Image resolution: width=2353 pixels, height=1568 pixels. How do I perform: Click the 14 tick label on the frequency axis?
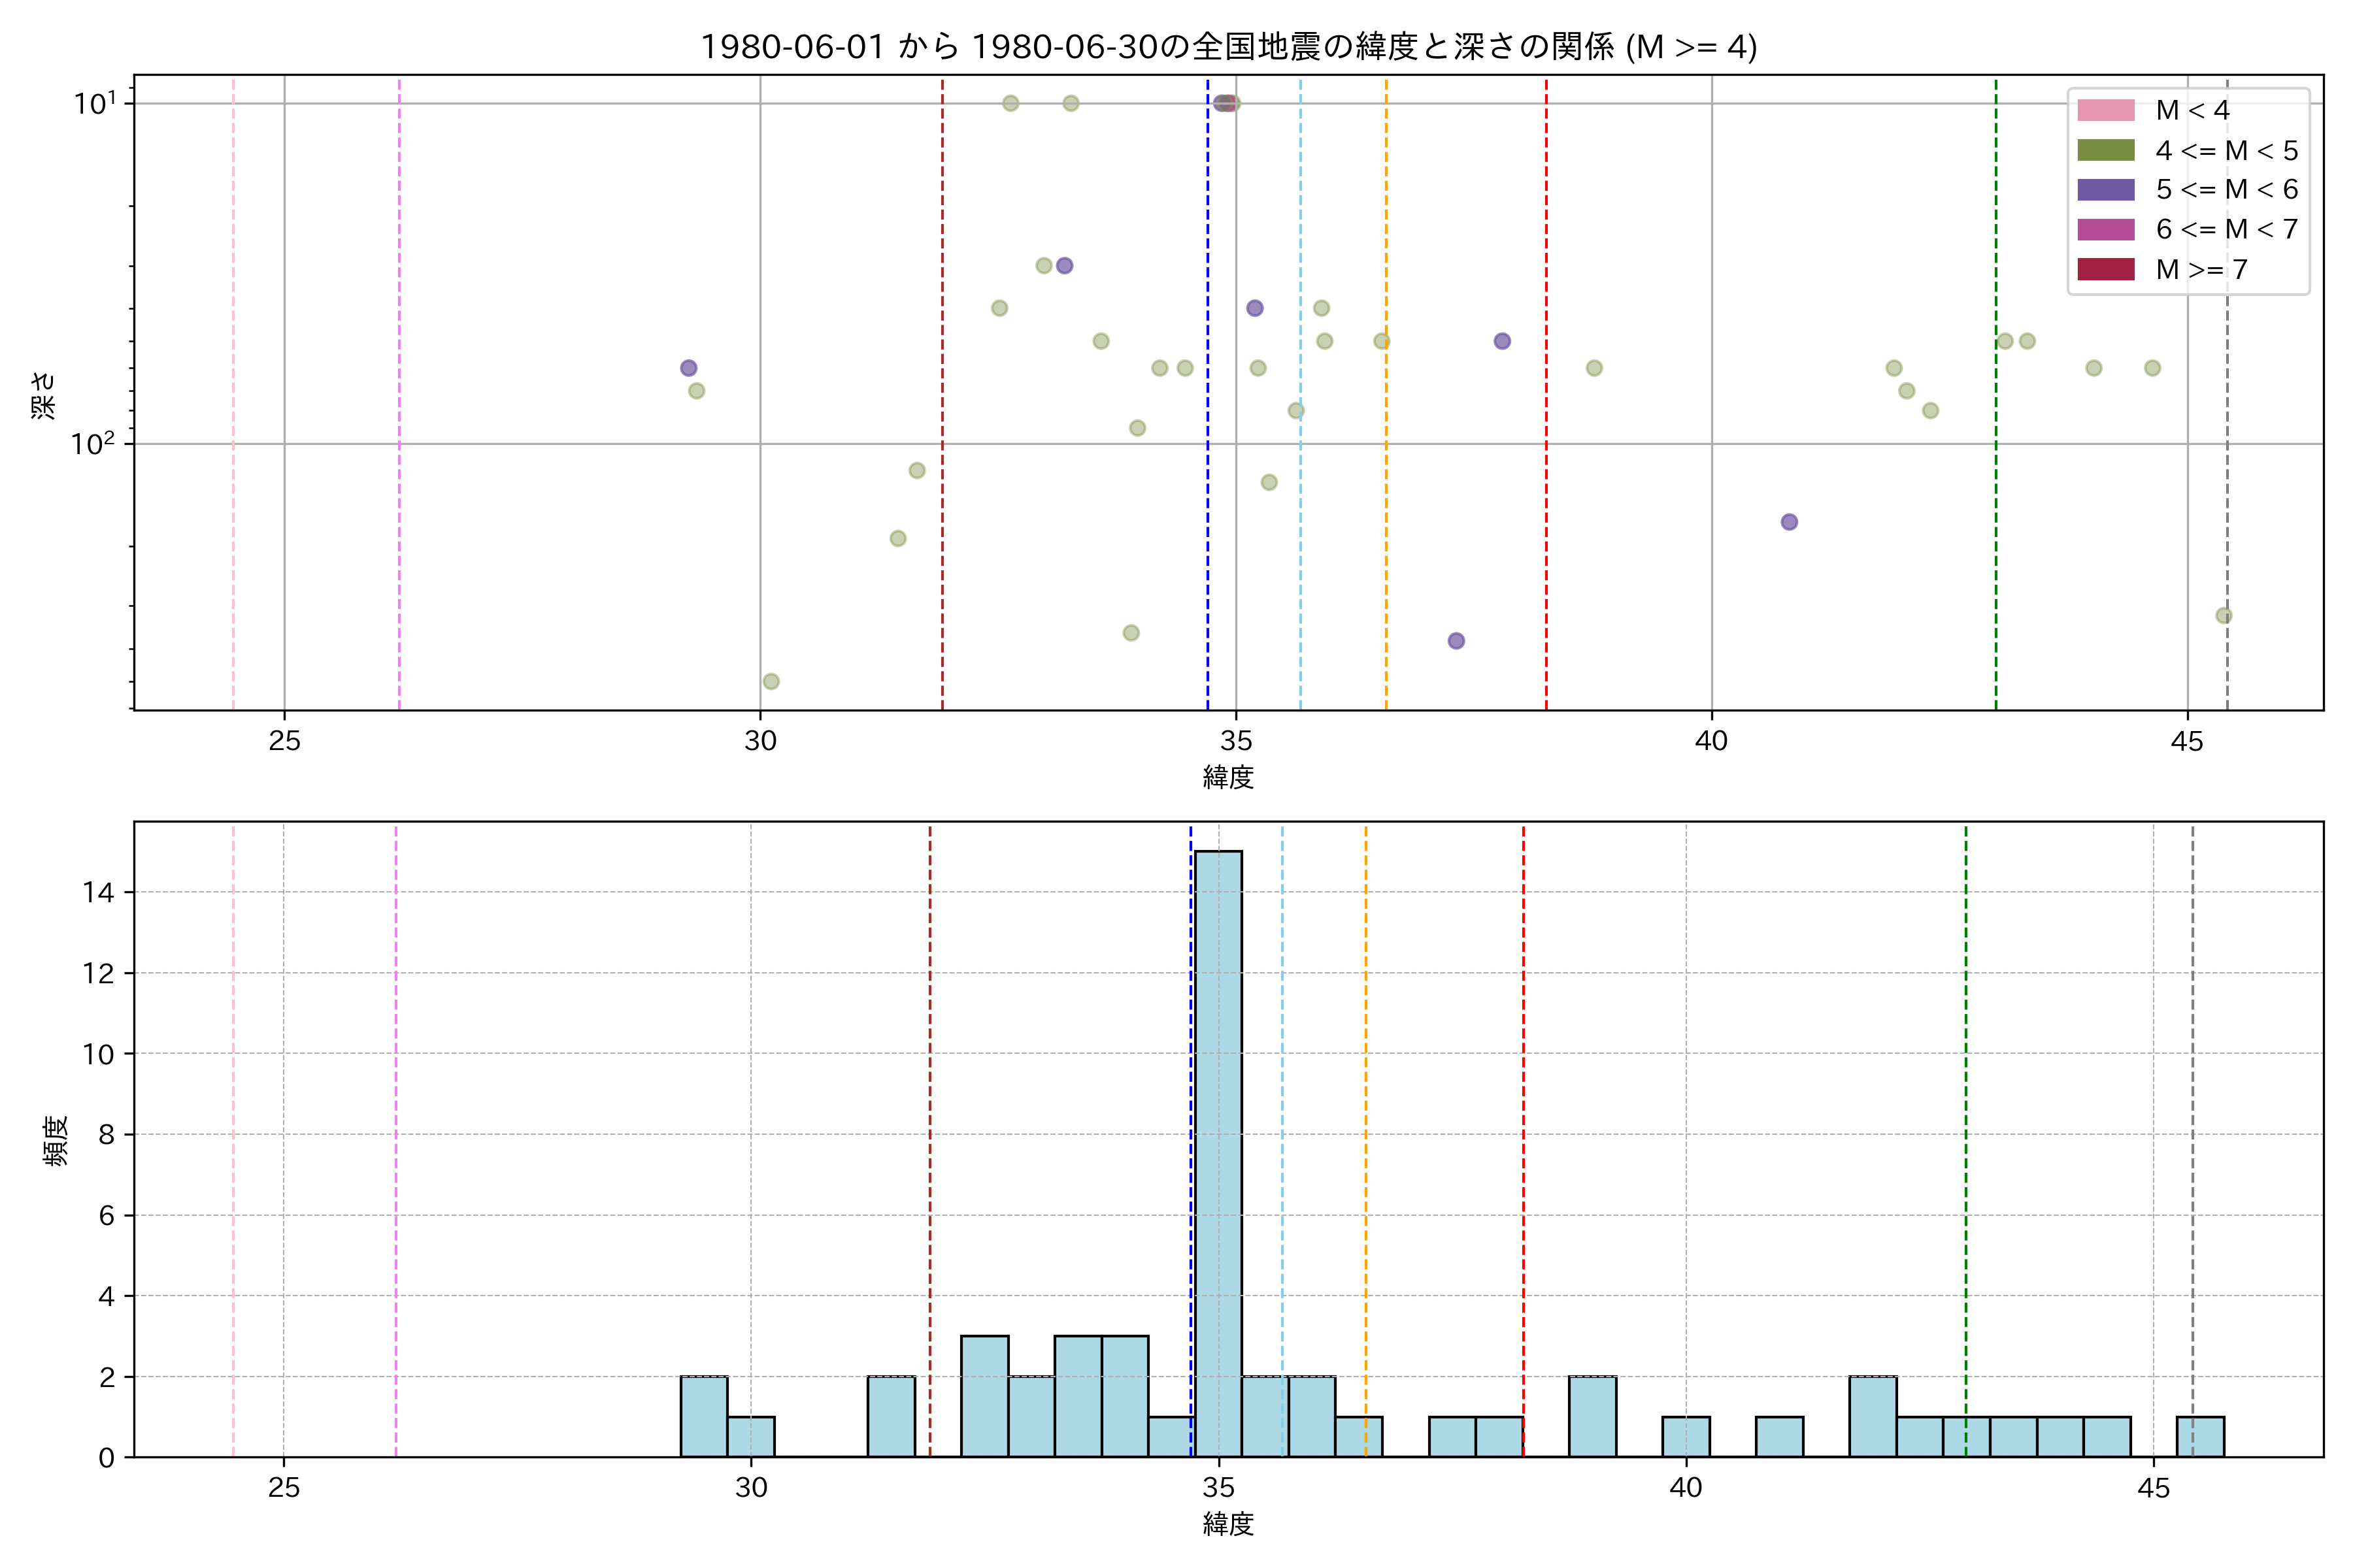pyautogui.click(x=98, y=892)
